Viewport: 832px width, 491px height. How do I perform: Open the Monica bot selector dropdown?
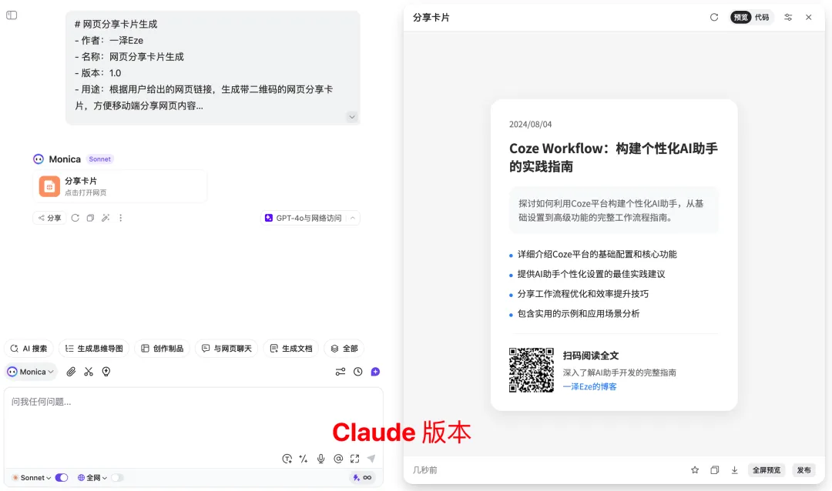pyautogui.click(x=31, y=372)
